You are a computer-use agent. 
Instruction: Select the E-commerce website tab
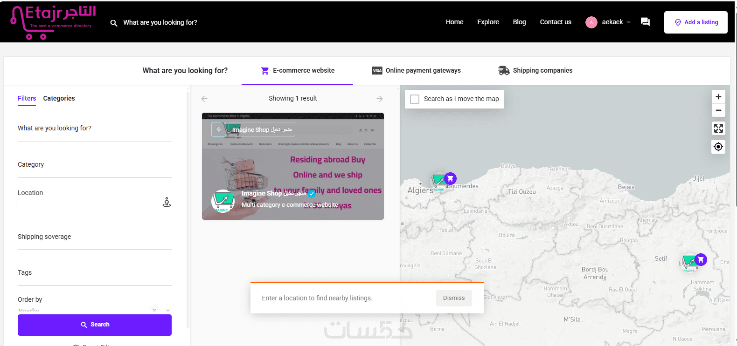[297, 71]
